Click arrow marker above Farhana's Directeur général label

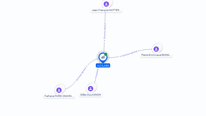[x=87, y=66]
